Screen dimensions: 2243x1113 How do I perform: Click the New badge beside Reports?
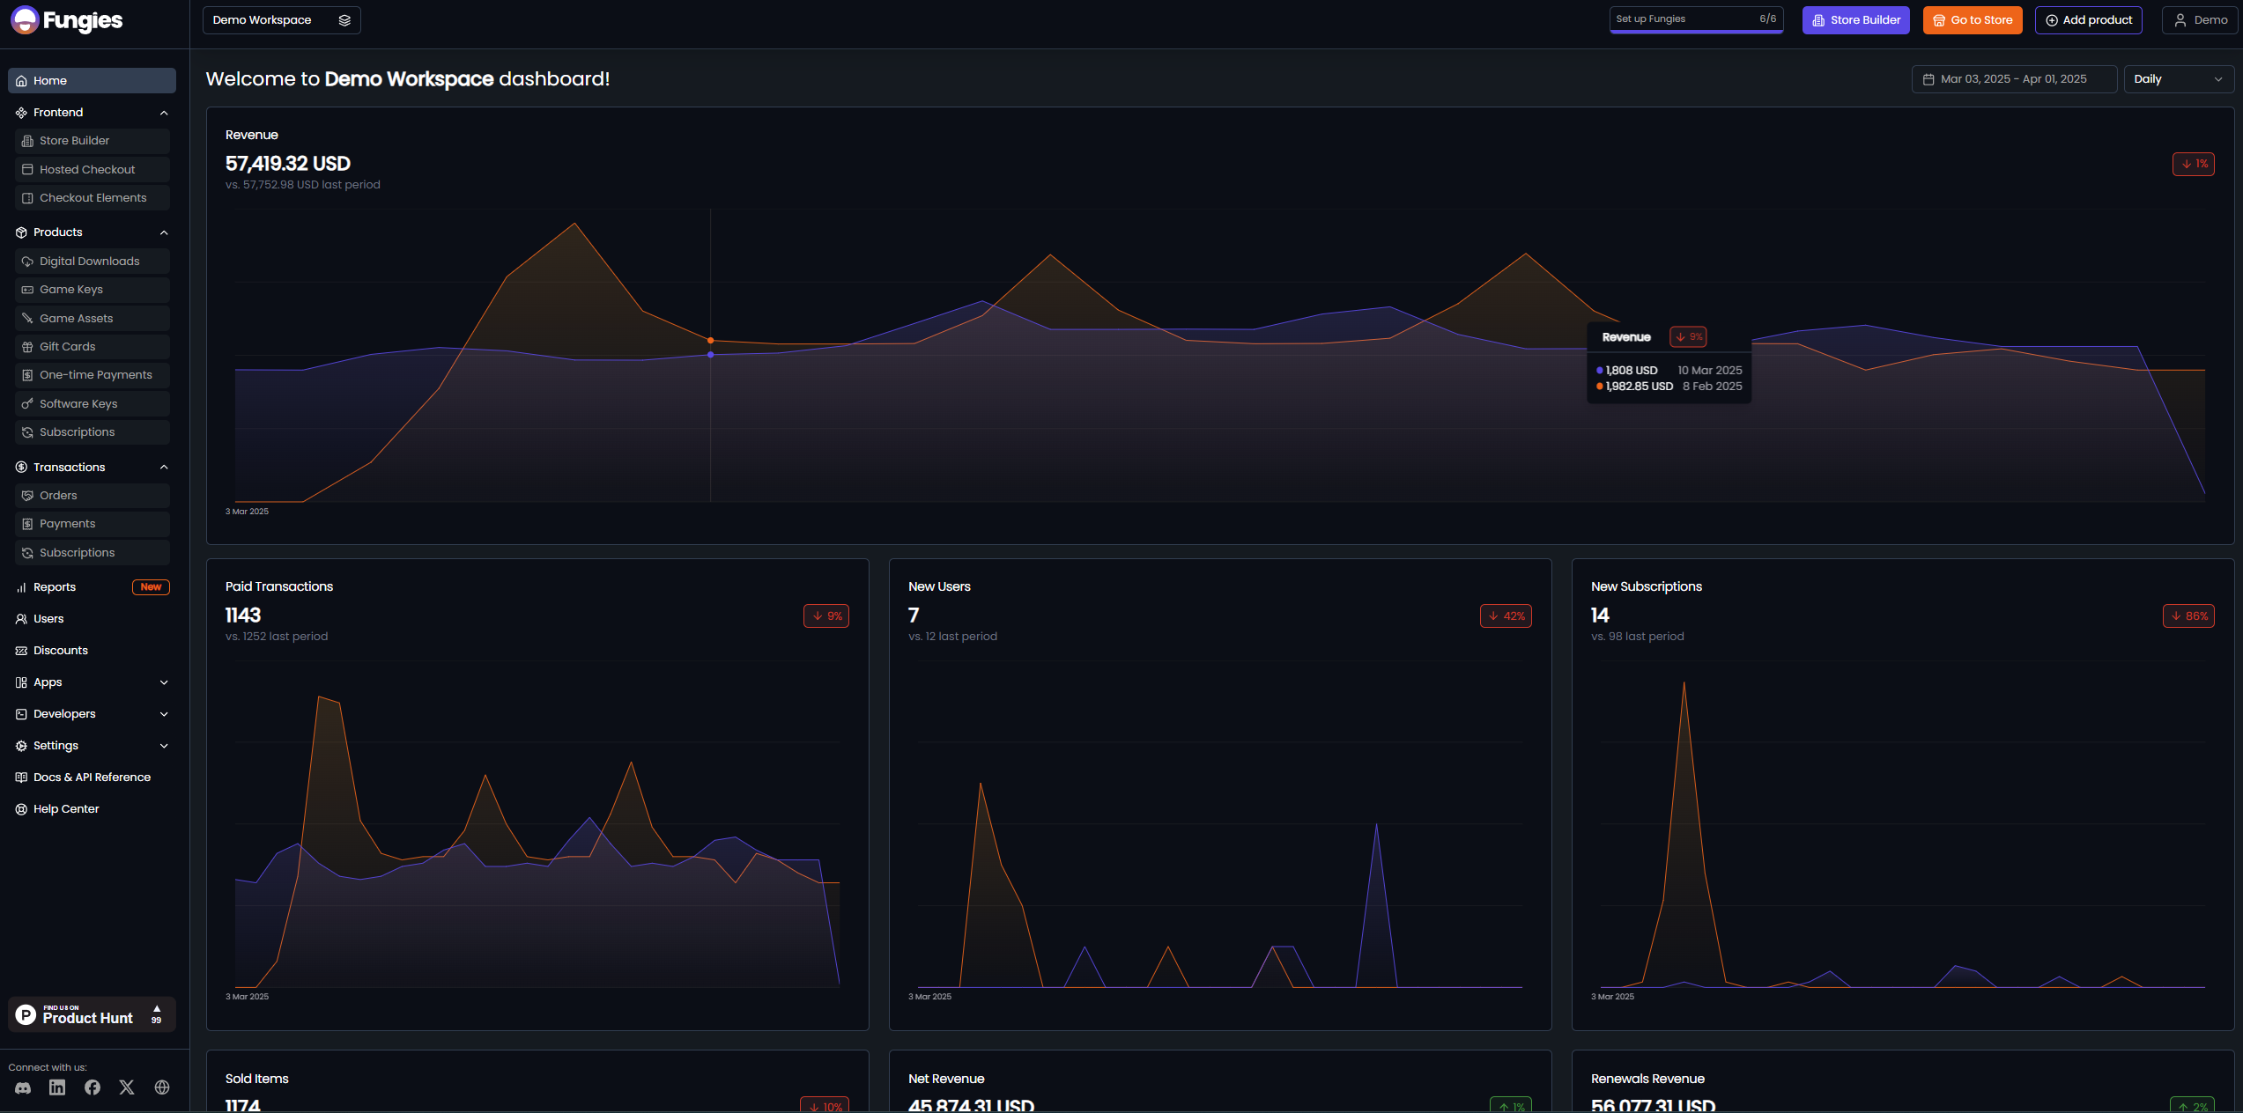(151, 587)
